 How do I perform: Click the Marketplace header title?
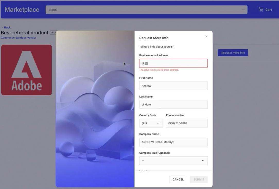22,10
